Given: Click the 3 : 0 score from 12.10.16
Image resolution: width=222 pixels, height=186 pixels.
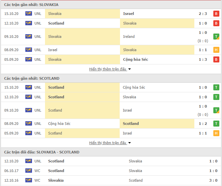Looking at the screenshot, I should tap(213, 180).
